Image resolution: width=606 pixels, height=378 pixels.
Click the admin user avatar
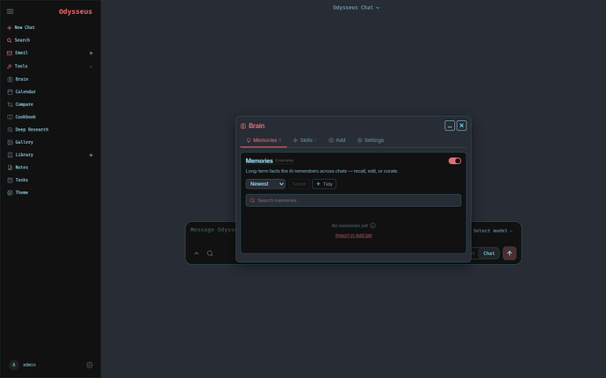[x=14, y=365]
